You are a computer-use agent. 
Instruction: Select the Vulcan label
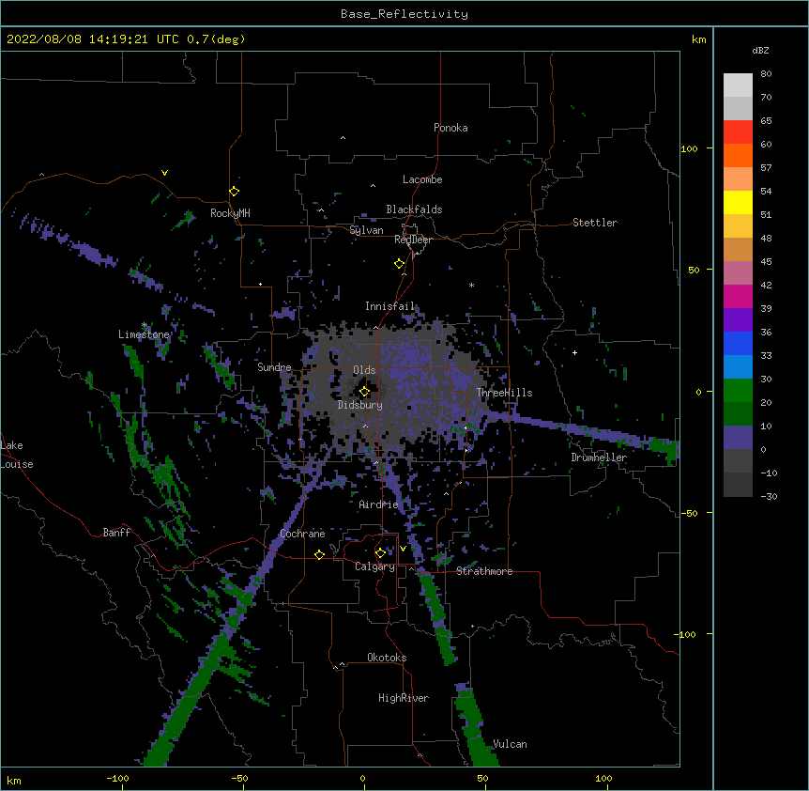tap(510, 744)
